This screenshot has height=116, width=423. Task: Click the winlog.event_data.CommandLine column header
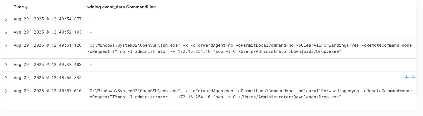(x=121, y=7)
